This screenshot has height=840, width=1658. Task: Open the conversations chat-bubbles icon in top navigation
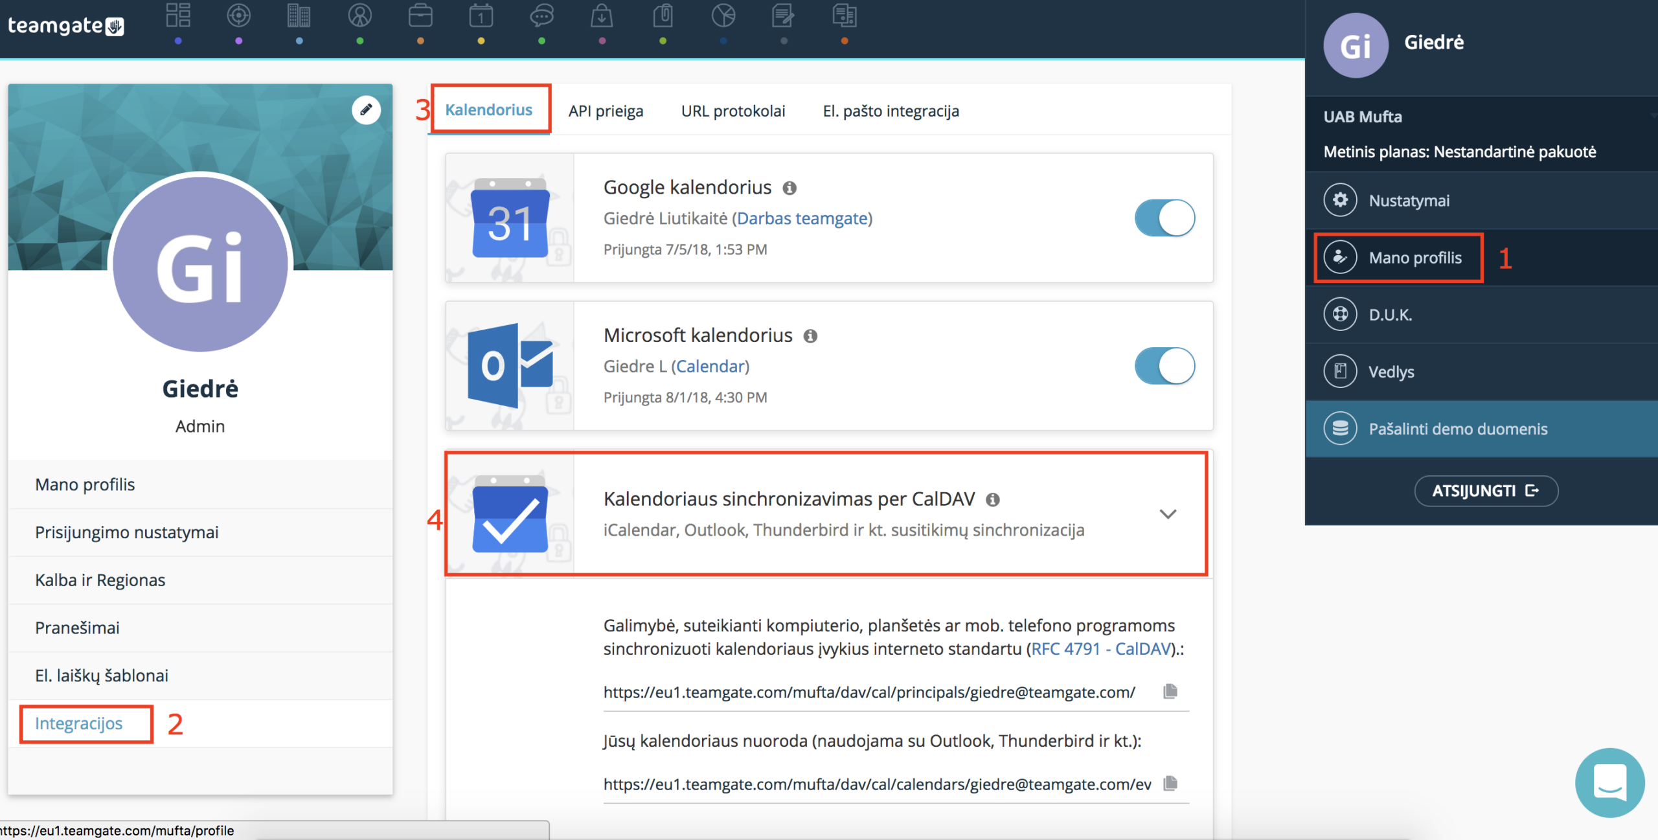(541, 16)
